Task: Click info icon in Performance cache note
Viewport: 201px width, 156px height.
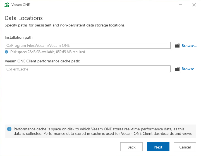Action: (x=9, y=129)
